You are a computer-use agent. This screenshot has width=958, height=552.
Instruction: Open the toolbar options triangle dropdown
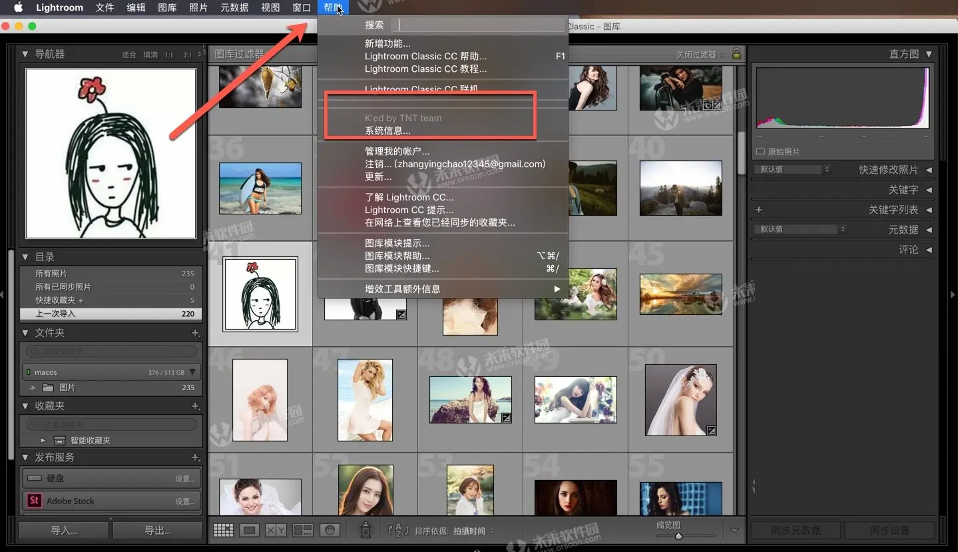pyautogui.click(x=734, y=531)
